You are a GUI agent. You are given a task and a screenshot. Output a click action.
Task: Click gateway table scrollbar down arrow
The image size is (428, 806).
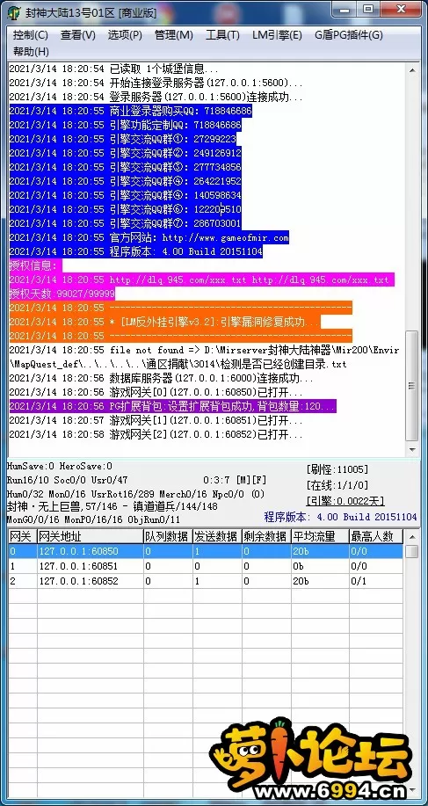[x=411, y=789]
